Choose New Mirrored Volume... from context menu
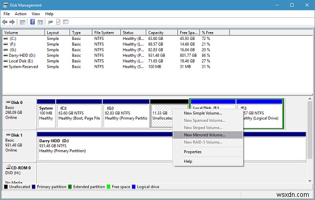Viewport: 315px width, 200px height. tap(208, 135)
